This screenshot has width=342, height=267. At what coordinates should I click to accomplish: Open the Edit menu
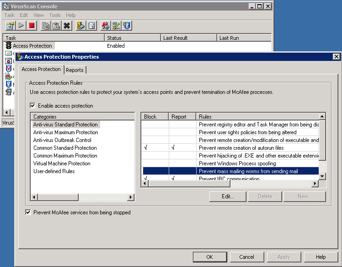tap(24, 15)
